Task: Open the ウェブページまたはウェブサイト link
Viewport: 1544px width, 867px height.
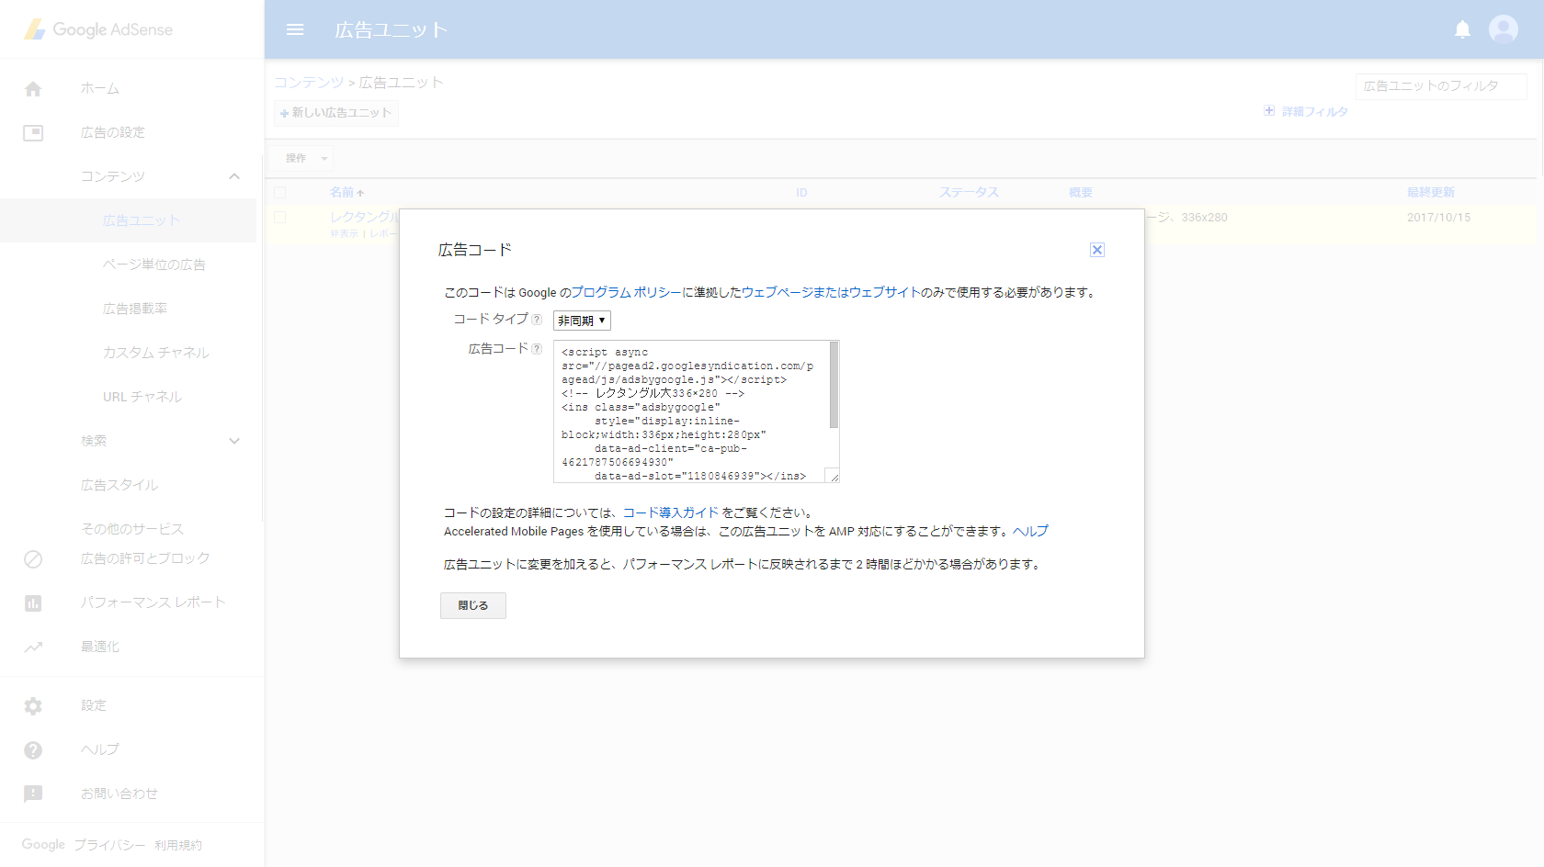Action: pyautogui.click(x=831, y=293)
